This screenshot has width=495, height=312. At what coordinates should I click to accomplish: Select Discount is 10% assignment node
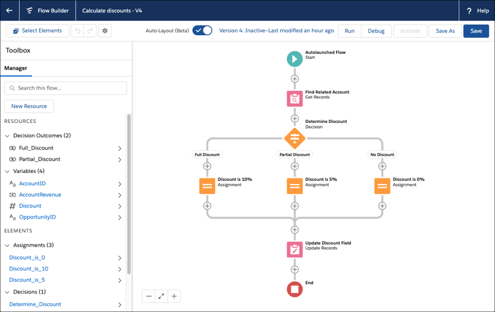[x=207, y=186]
